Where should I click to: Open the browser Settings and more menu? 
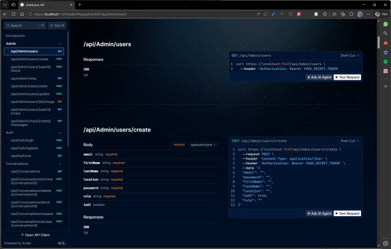(x=368, y=14)
